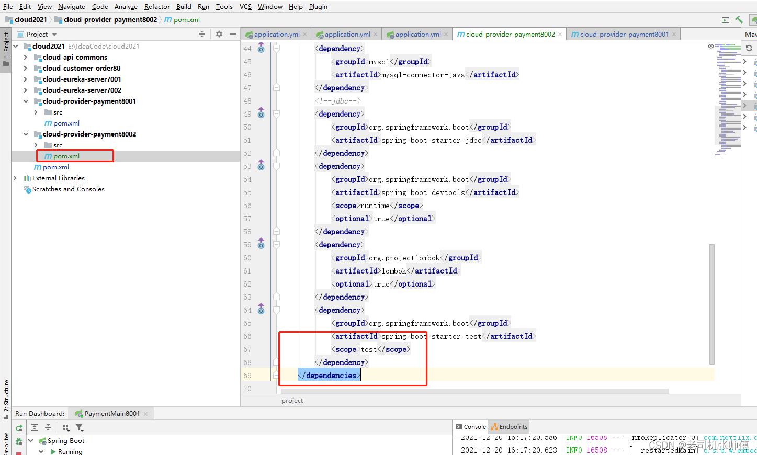Click the Run Anything icon beside the hammer
The height and width of the screenshot is (455, 757).
coord(726,20)
